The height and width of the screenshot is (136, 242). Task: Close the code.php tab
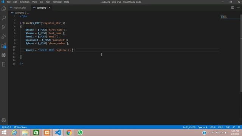[50, 8]
